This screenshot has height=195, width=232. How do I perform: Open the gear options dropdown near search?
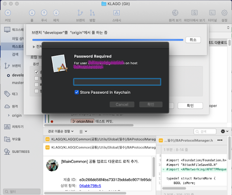[224, 131]
